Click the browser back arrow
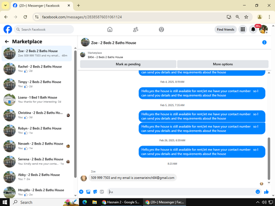 click(x=6, y=17)
